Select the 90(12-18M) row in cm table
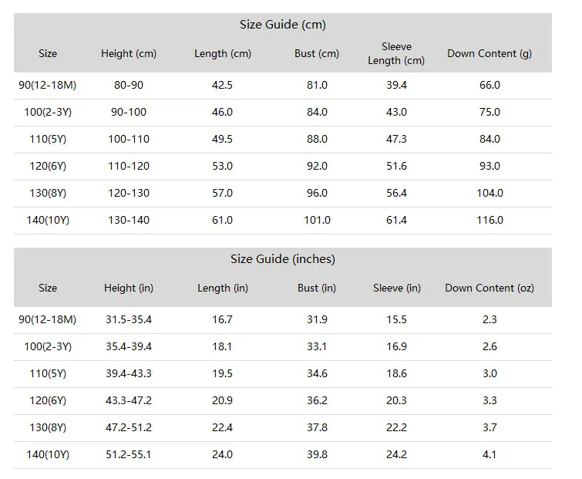 [283, 85]
